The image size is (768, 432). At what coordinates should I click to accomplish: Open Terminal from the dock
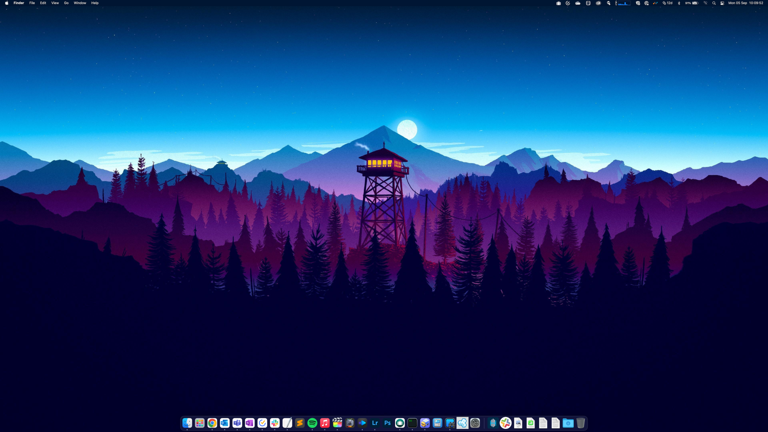[x=412, y=423]
